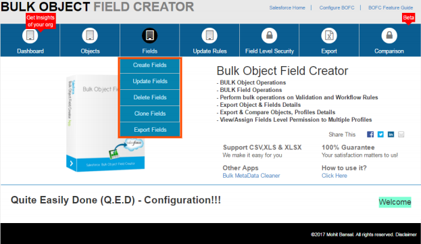Click the 'How to use it?' label
Image resolution: width=421 pixels, height=244 pixels.
coord(344,168)
